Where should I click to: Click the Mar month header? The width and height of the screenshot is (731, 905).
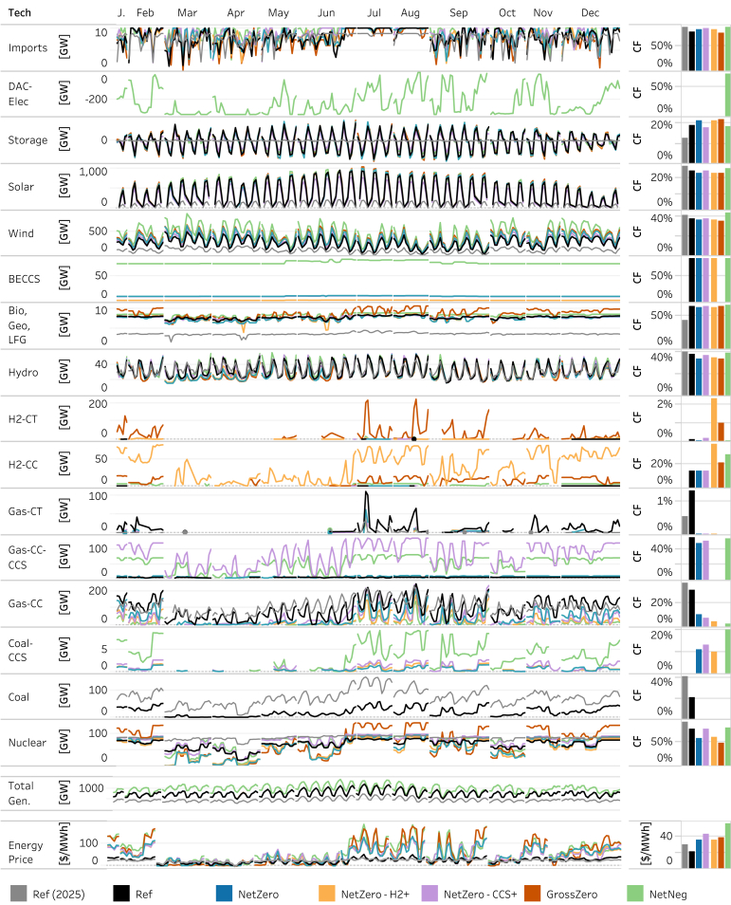click(x=187, y=12)
